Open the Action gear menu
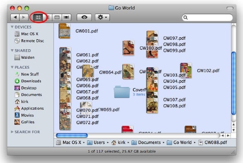 pyautogui.click(x=102, y=17)
